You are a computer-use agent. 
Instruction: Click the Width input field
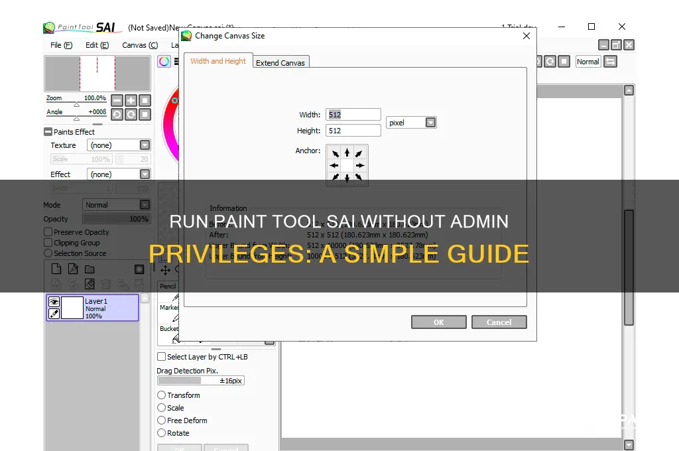pos(353,115)
